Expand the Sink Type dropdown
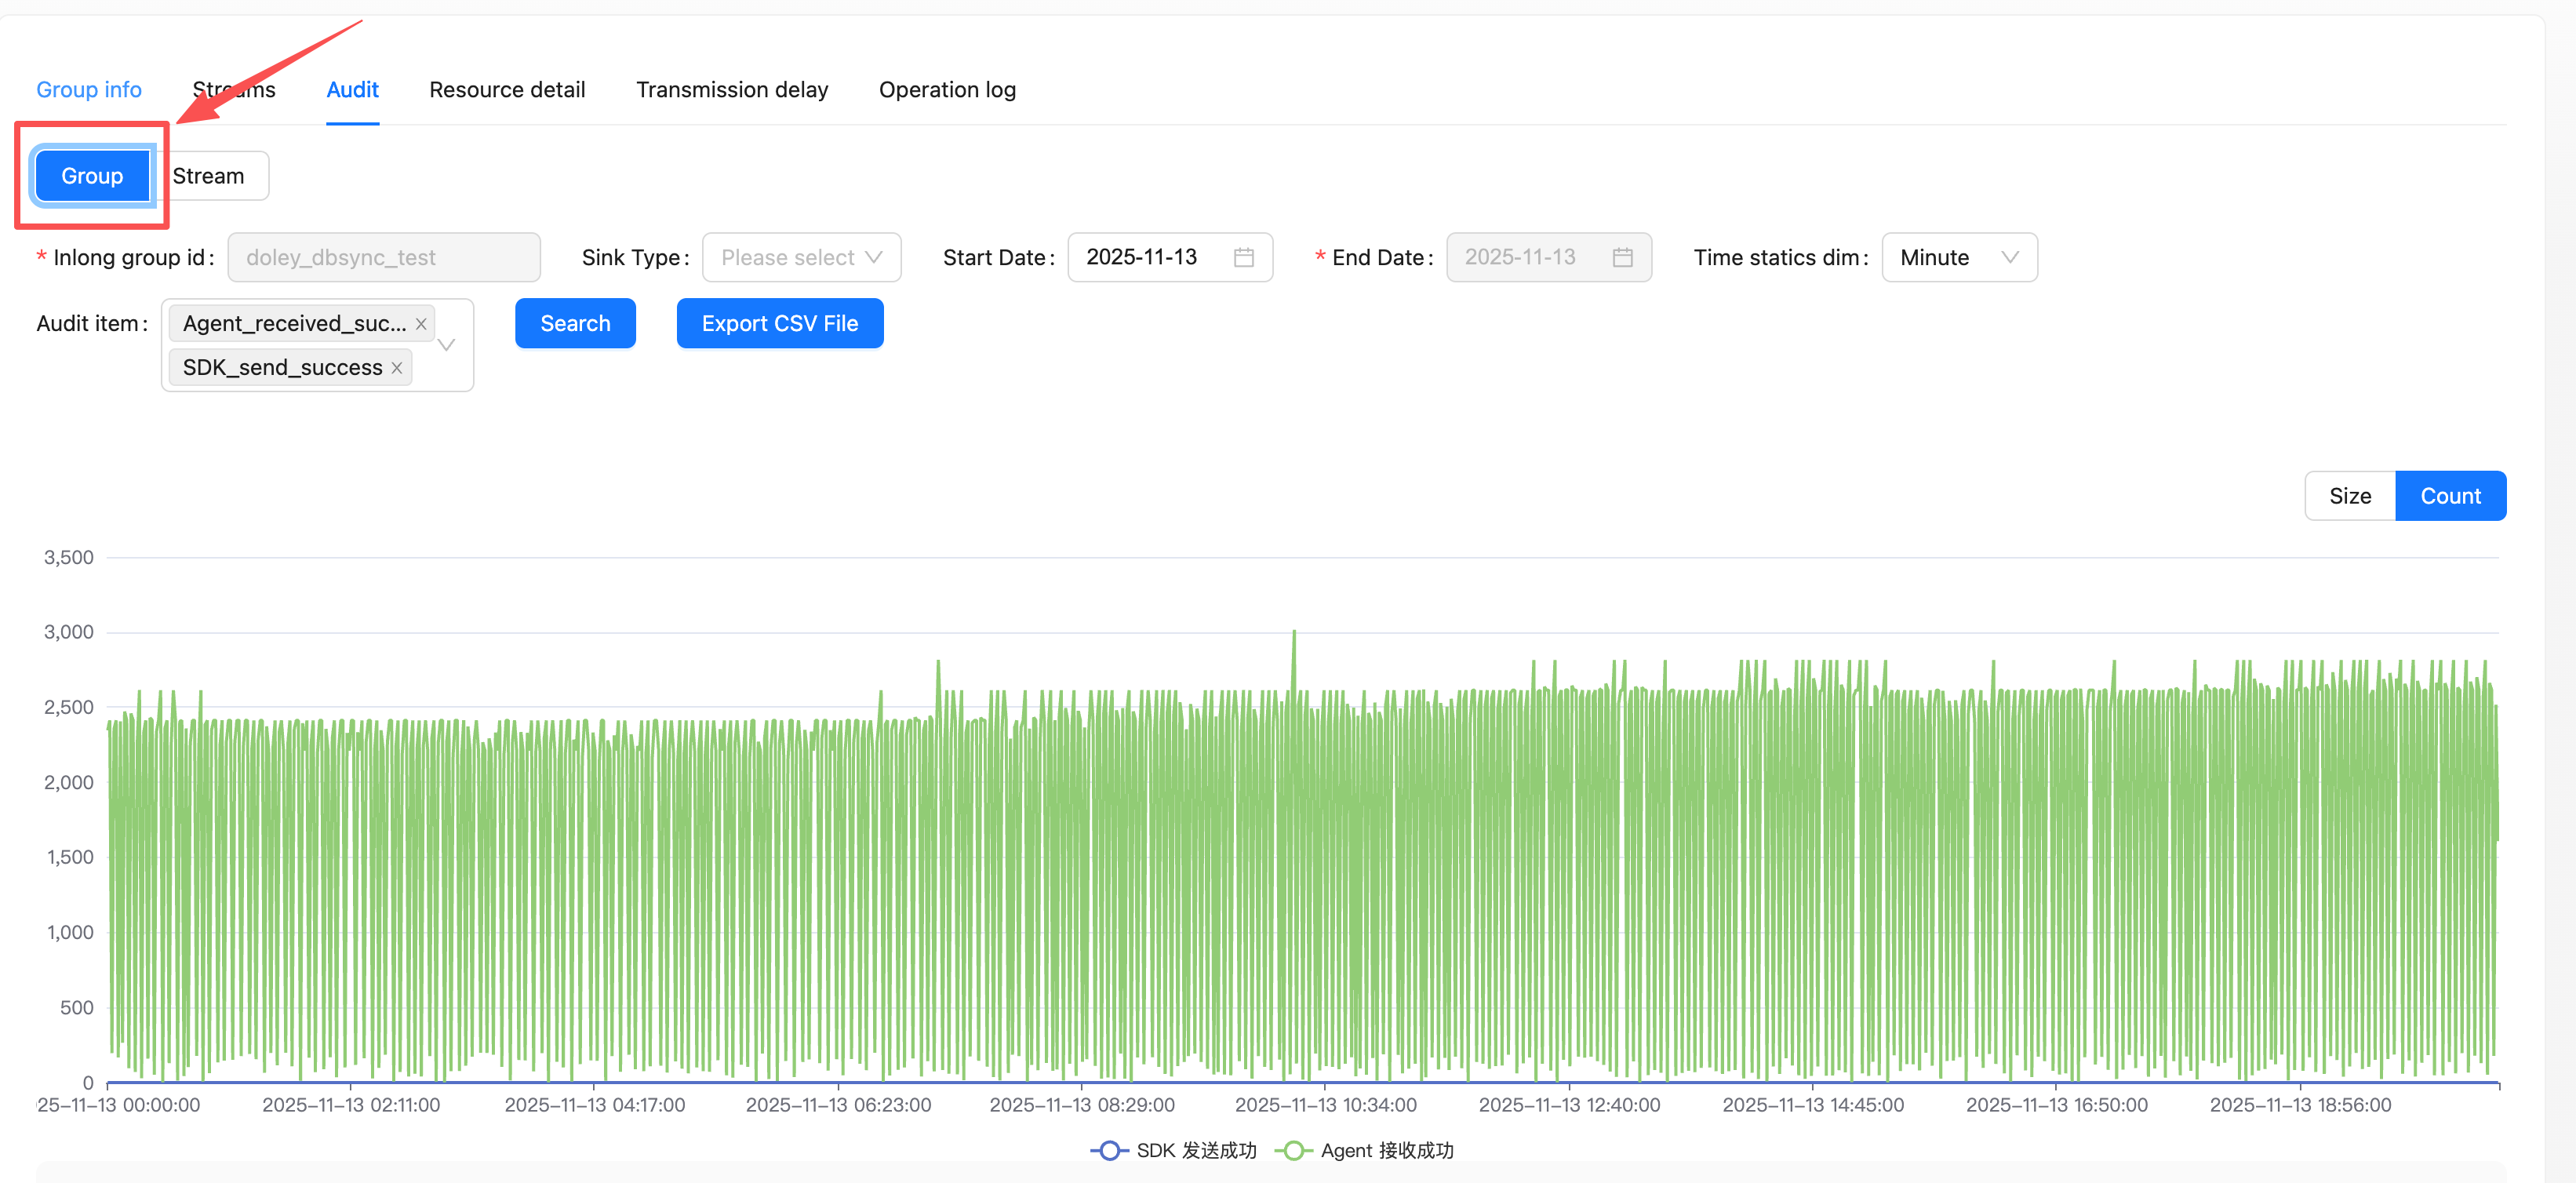This screenshot has width=2576, height=1183. click(x=801, y=258)
